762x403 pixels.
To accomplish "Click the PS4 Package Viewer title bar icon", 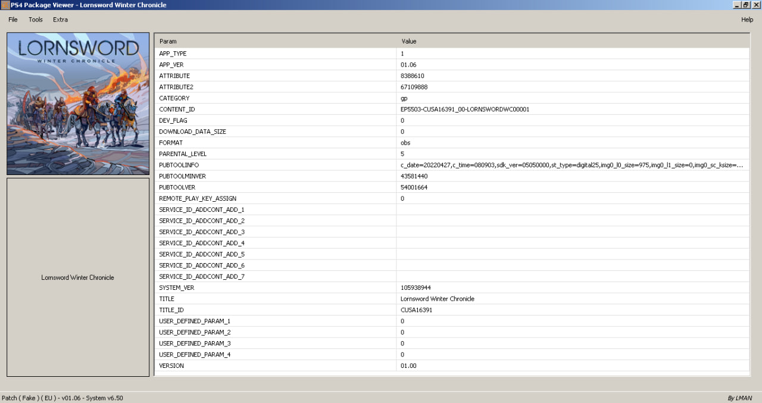I will pyautogui.click(x=5, y=5).
